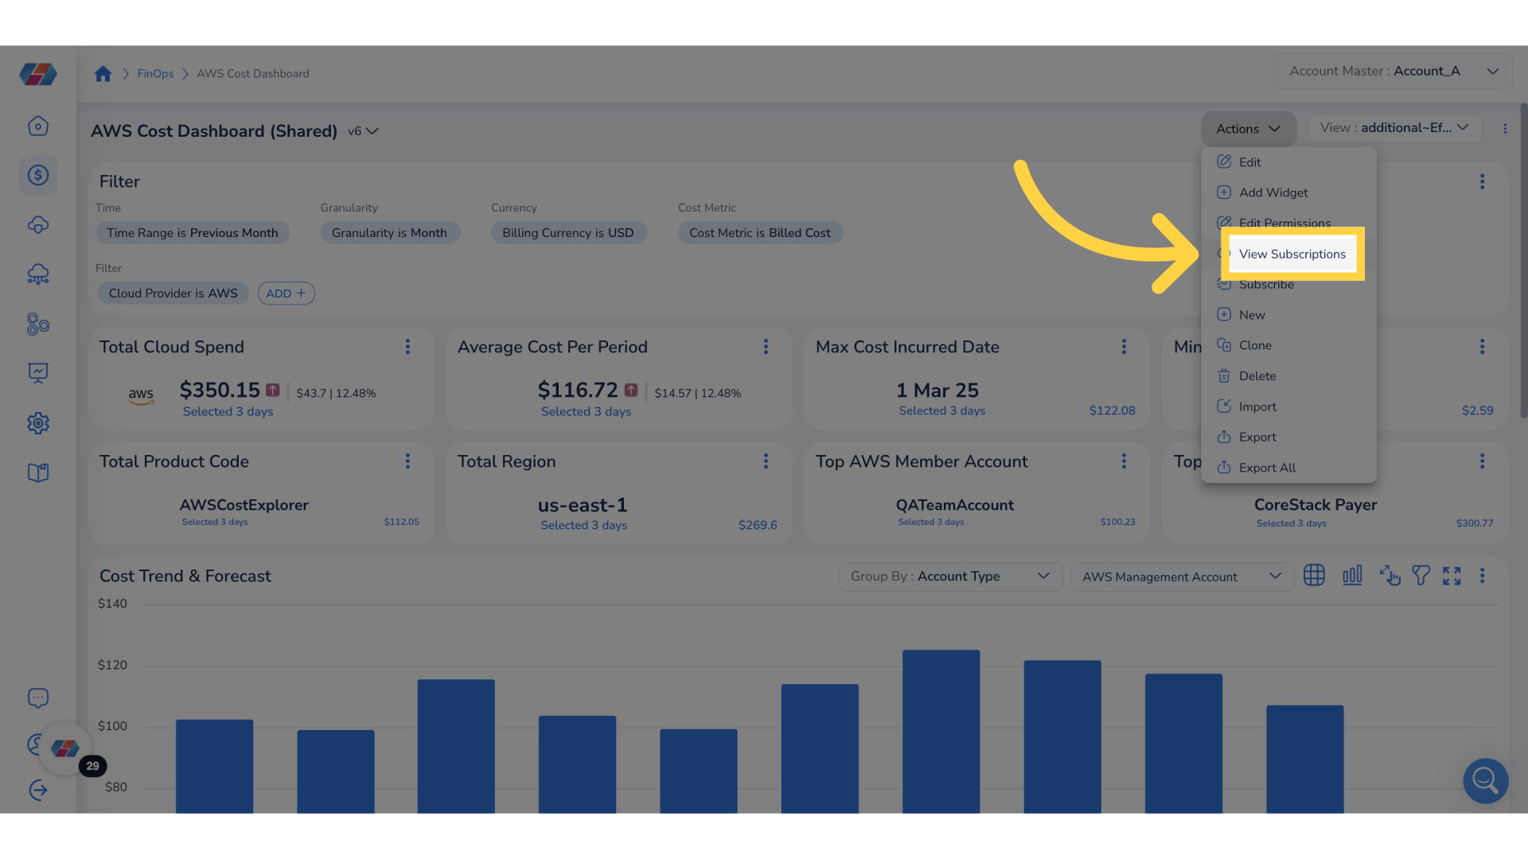Click Cost Metric is Billed Cost chip
Viewport: 1528px width, 859px height.
point(760,233)
